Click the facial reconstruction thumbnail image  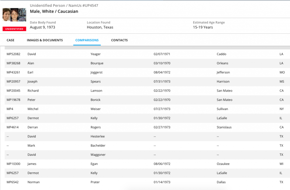pos(14,15)
